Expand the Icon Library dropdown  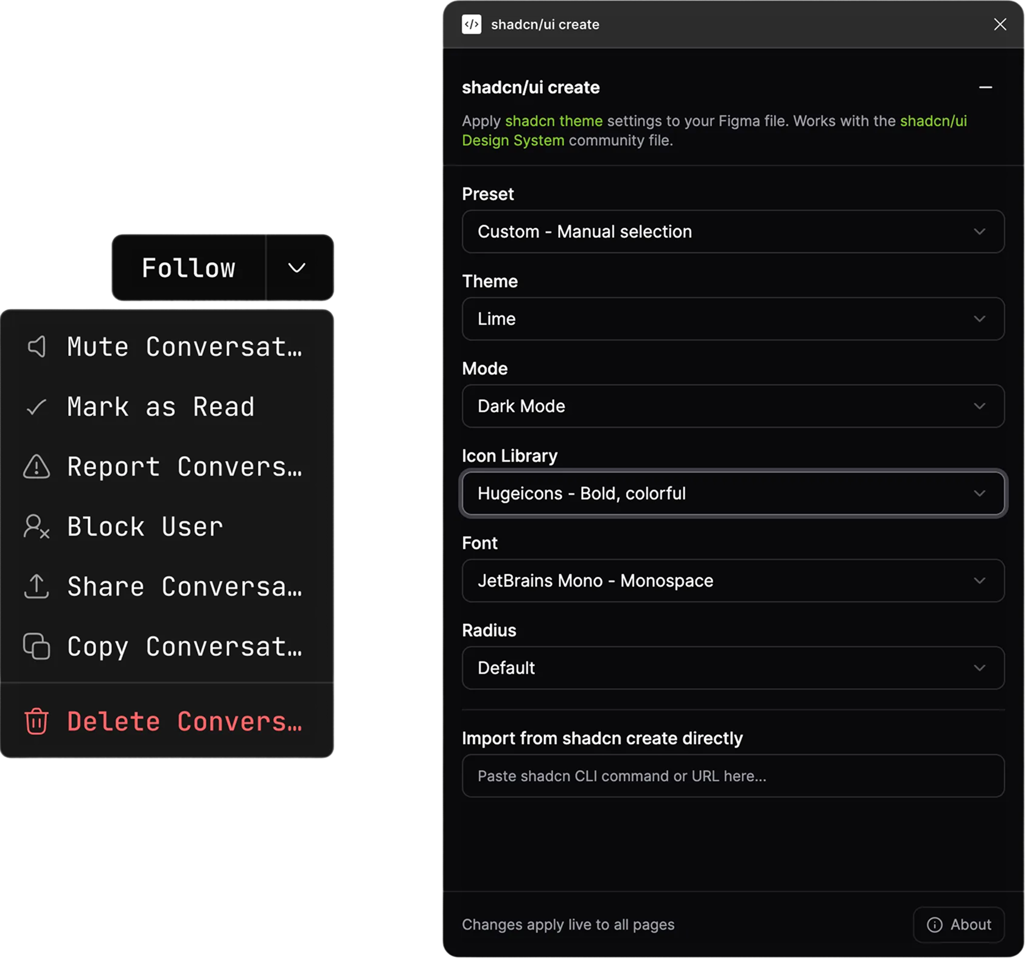tap(733, 493)
